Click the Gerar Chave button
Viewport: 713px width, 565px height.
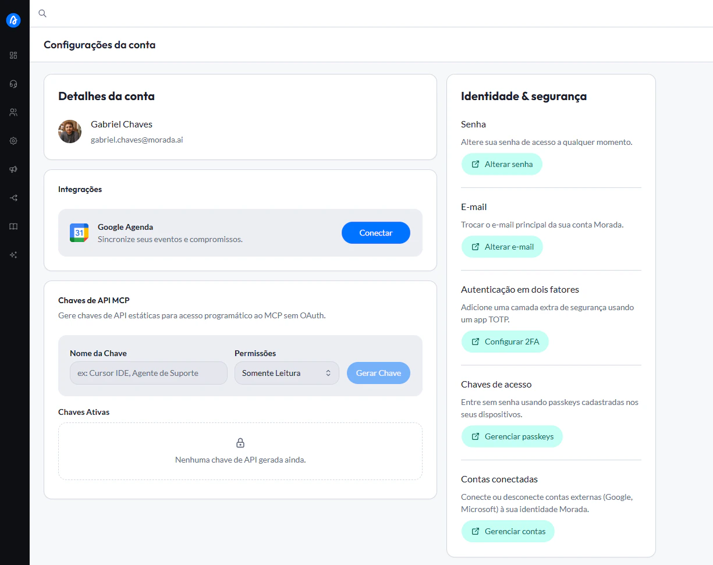(x=378, y=373)
